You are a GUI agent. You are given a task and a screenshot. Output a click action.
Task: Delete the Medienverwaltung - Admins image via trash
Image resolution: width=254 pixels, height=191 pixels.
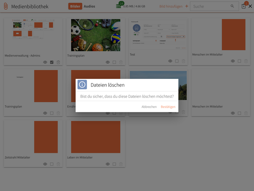click(x=58, y=62)
